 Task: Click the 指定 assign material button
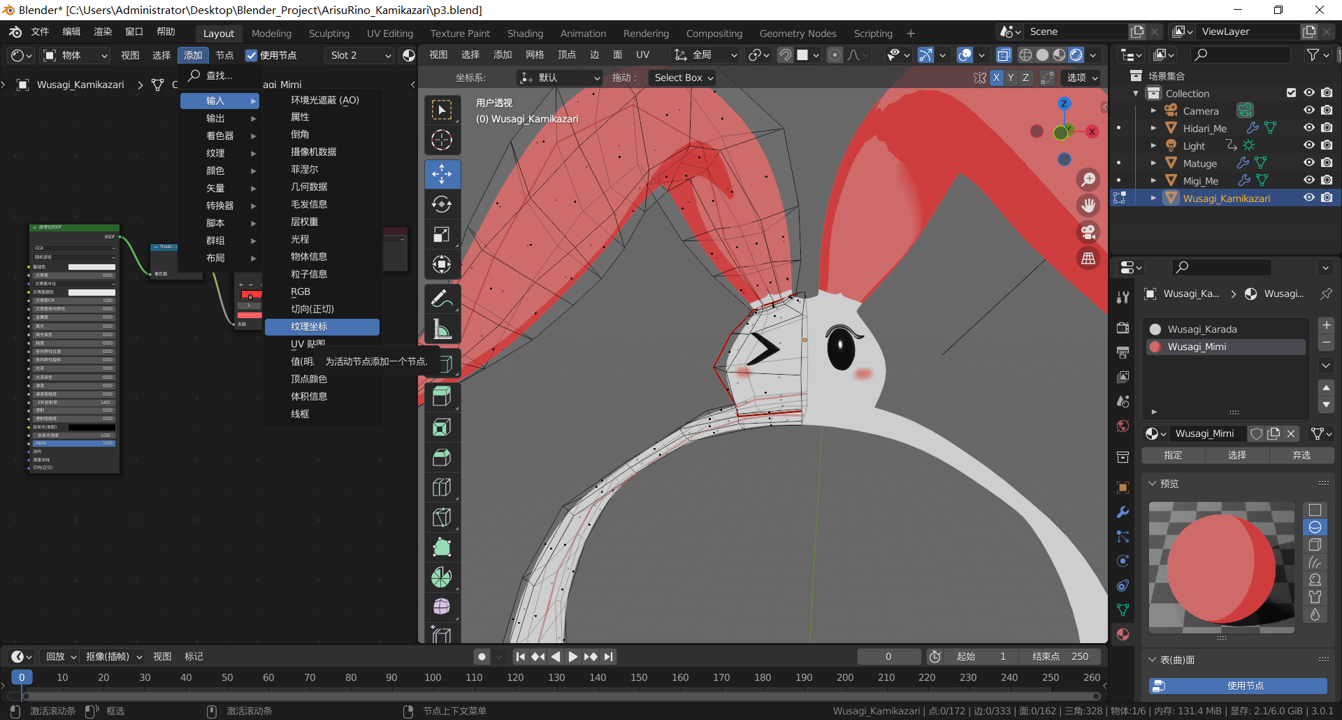pos(1173,455)
